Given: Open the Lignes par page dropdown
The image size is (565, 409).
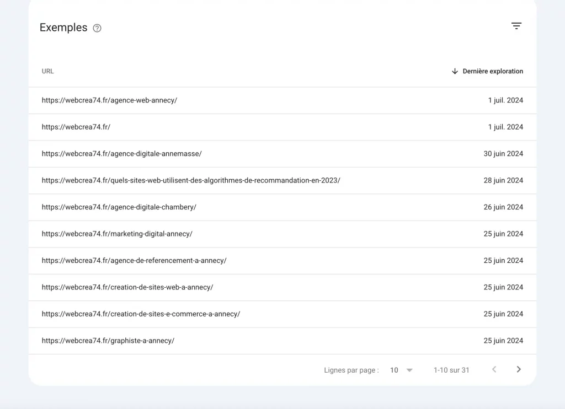Looking at the screenshot, I should pyautogui.click(x=409, y=370).
